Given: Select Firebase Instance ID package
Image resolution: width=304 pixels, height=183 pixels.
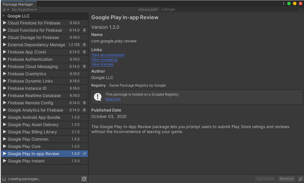Looking at the screenshot, I should tap(45, 88).
